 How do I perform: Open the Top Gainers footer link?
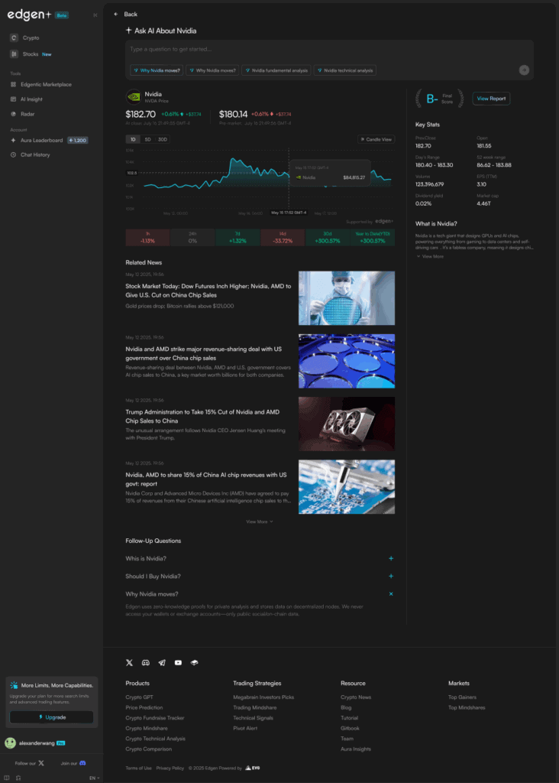pyautogui.click(x=462, y=697)
